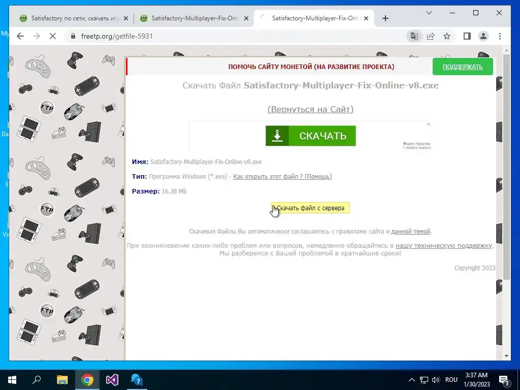Screen dimensions: 520x390
Task: Click yellow 'Скачать файл с сервера' button
Action: pos(310,208)
